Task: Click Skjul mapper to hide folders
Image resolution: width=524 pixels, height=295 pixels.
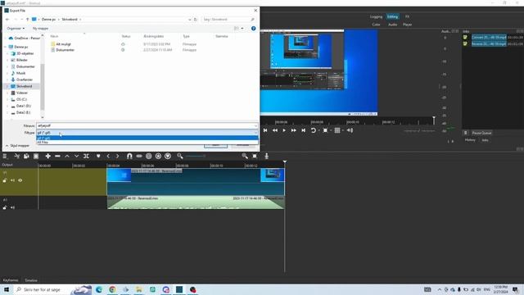Action: [x=17, y=146]
